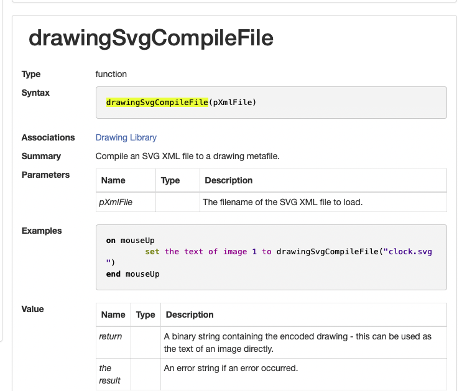Click the binary string return description
Viewport: 462px width, 391px height.
pos(297,343)
